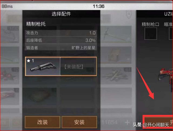Viewport: 173px width, 131px height.
Task: Click the 攻击力 attack stat row
Action: pyautogui.click(x=61, y=33)
